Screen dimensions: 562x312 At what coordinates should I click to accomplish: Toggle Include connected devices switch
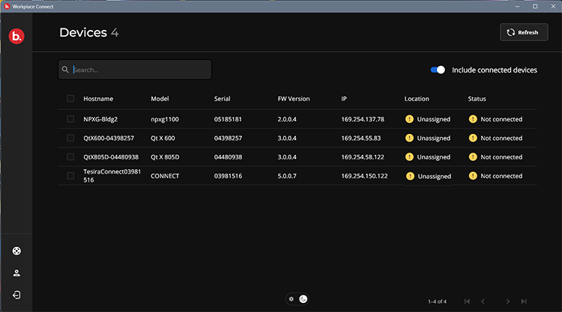coord(438,70)
